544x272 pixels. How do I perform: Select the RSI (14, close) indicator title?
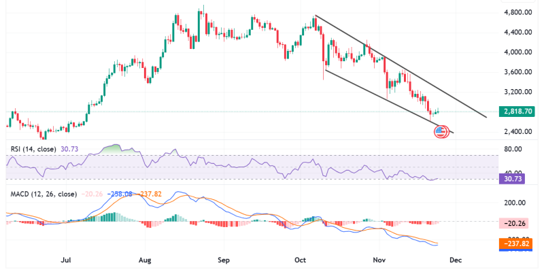point(32,148)
